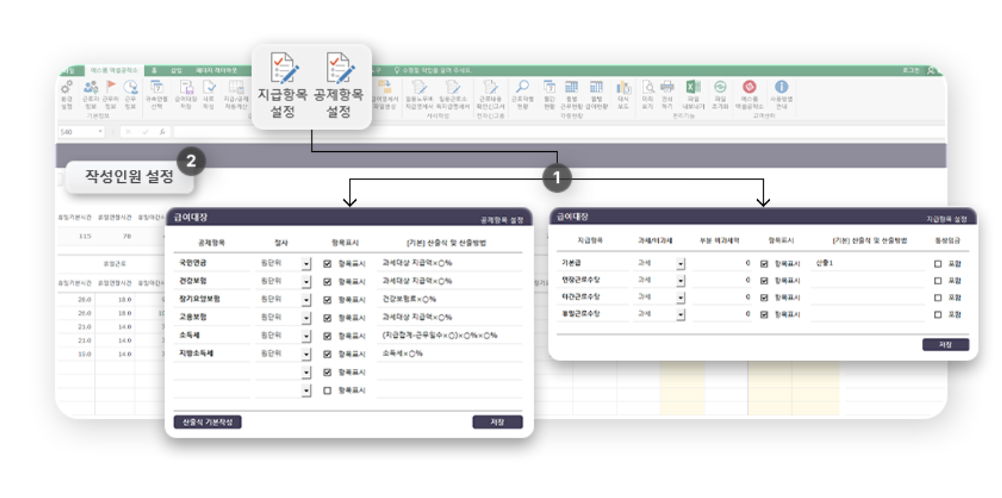Click 수행할 작업을 알려 주세요 search box
The width and height of the screenshot is (1002, 498).
432,70
